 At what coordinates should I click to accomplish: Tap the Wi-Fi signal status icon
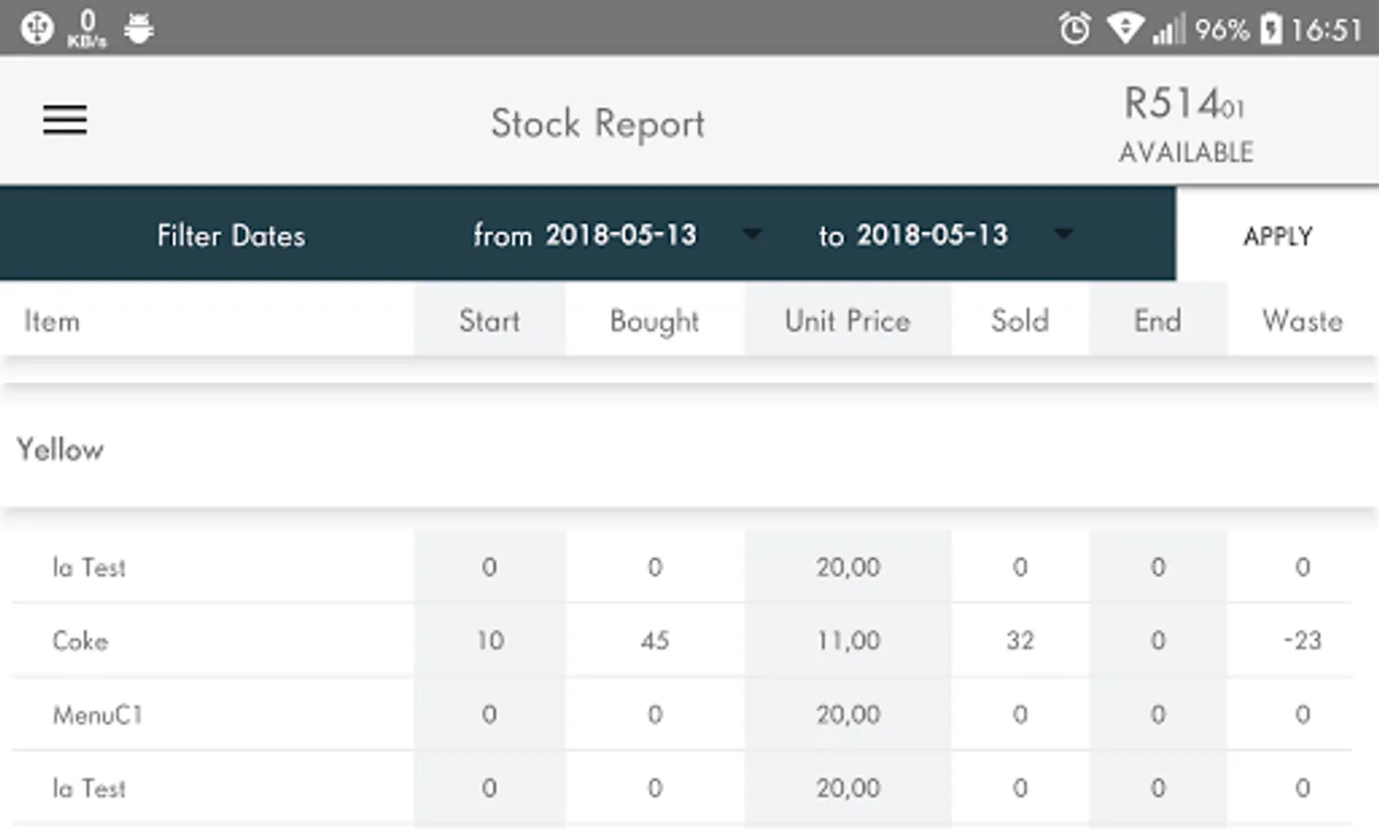[1125, 29]
